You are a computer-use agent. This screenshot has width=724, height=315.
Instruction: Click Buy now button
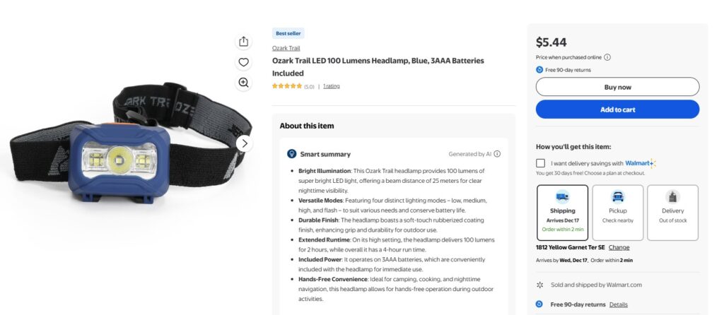[x=617, y=87]
